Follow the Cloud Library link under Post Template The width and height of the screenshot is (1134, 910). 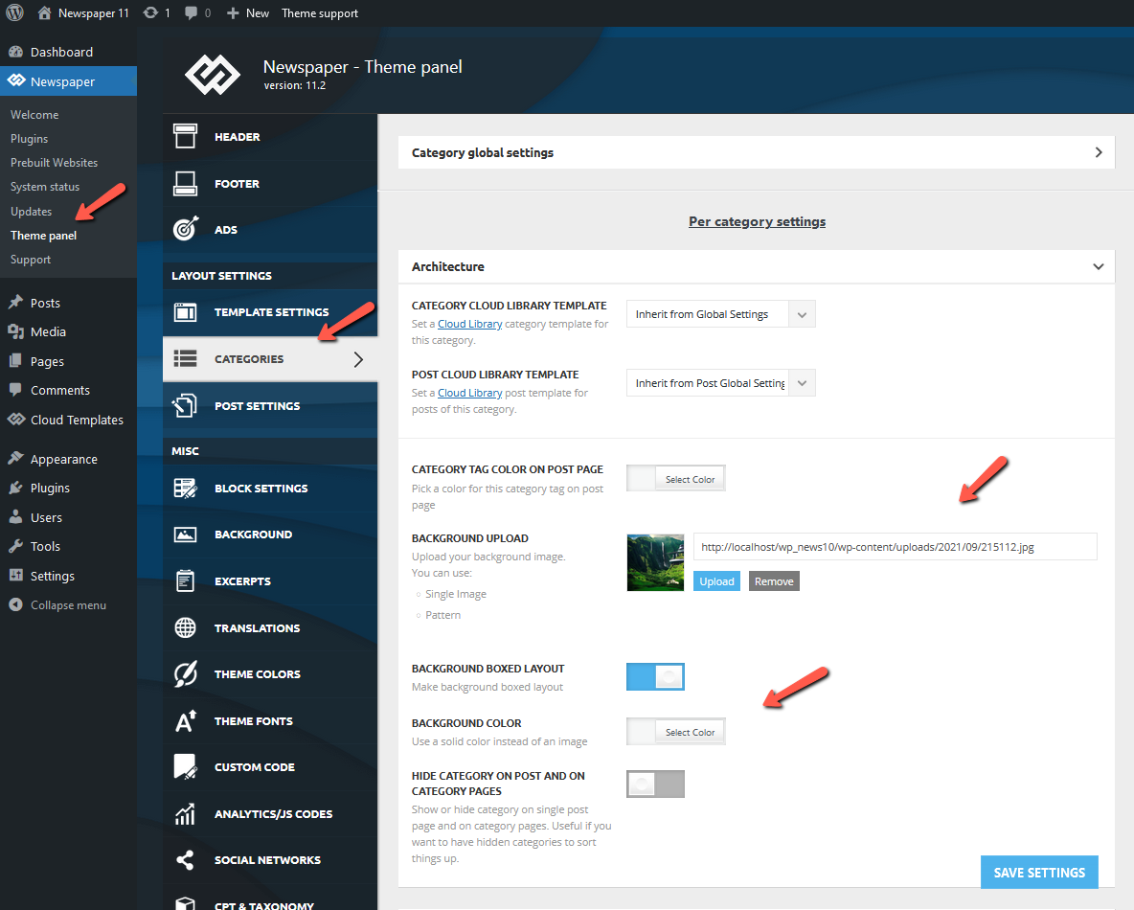pyautogui.click(x=470, y=393)
